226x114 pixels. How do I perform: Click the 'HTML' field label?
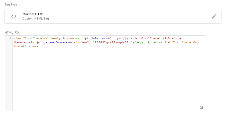[9, 33]
